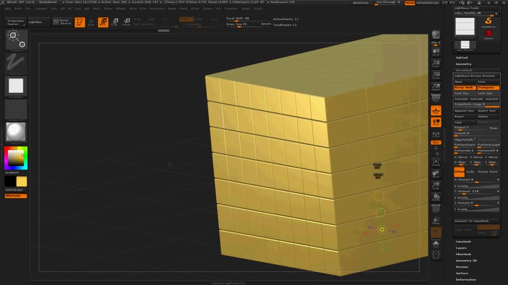The width and height of the screenshot is (508, 285).
Task: Select the Draw tool icon
Action: pos(91,22)
